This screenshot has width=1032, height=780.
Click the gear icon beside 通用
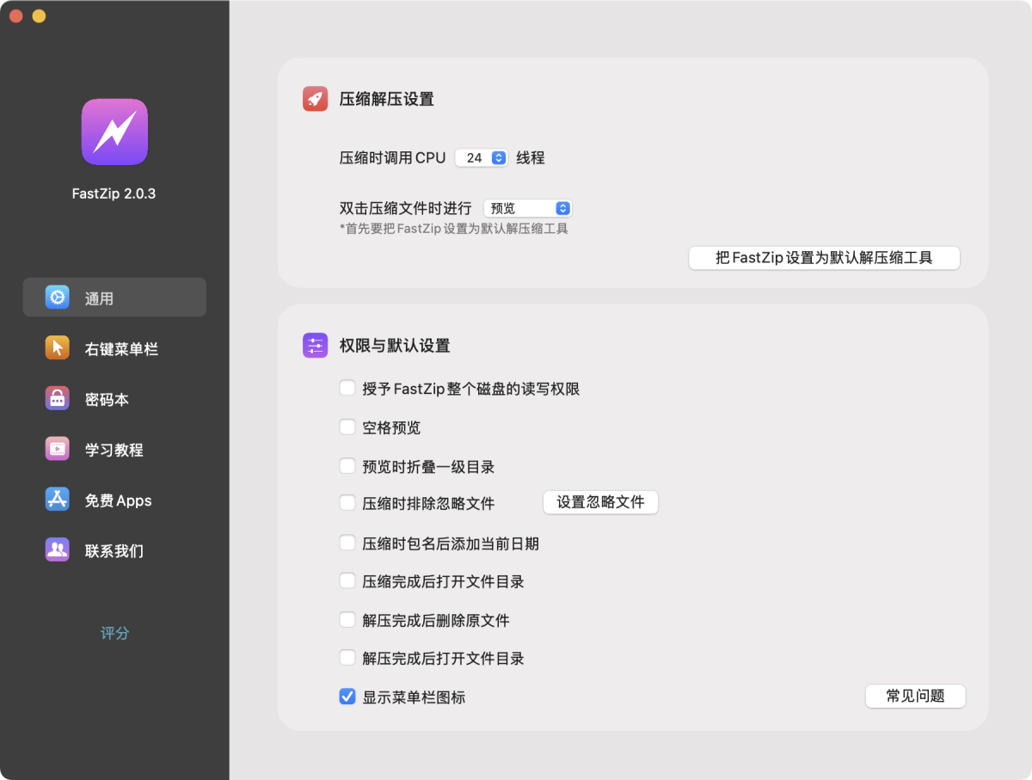point(57,298)
